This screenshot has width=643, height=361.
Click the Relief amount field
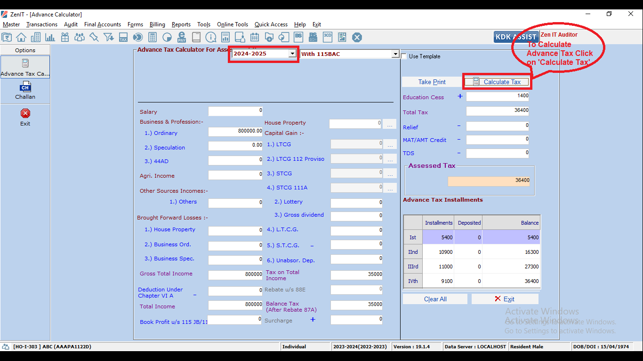pos(498,126)
